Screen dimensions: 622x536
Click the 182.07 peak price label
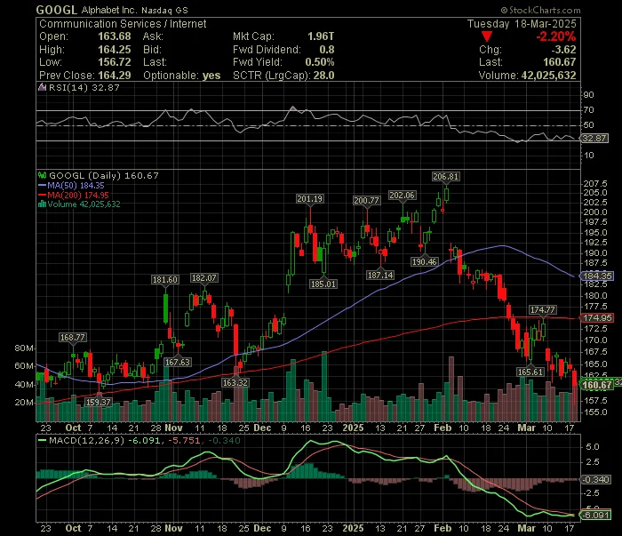click(203, 277)
